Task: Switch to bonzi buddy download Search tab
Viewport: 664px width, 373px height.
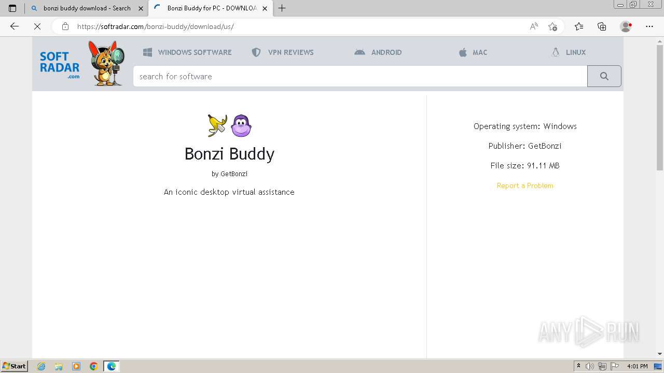Action: (87, 8)
